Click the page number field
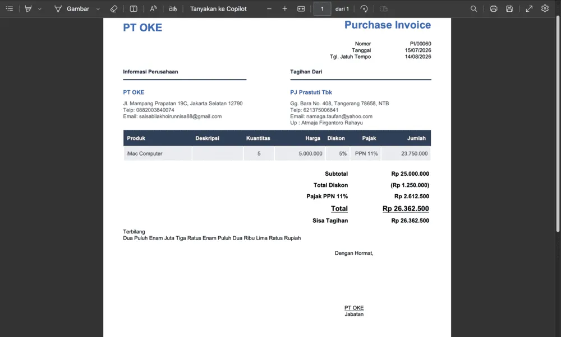Screen dimensions: 561x337 322,8
